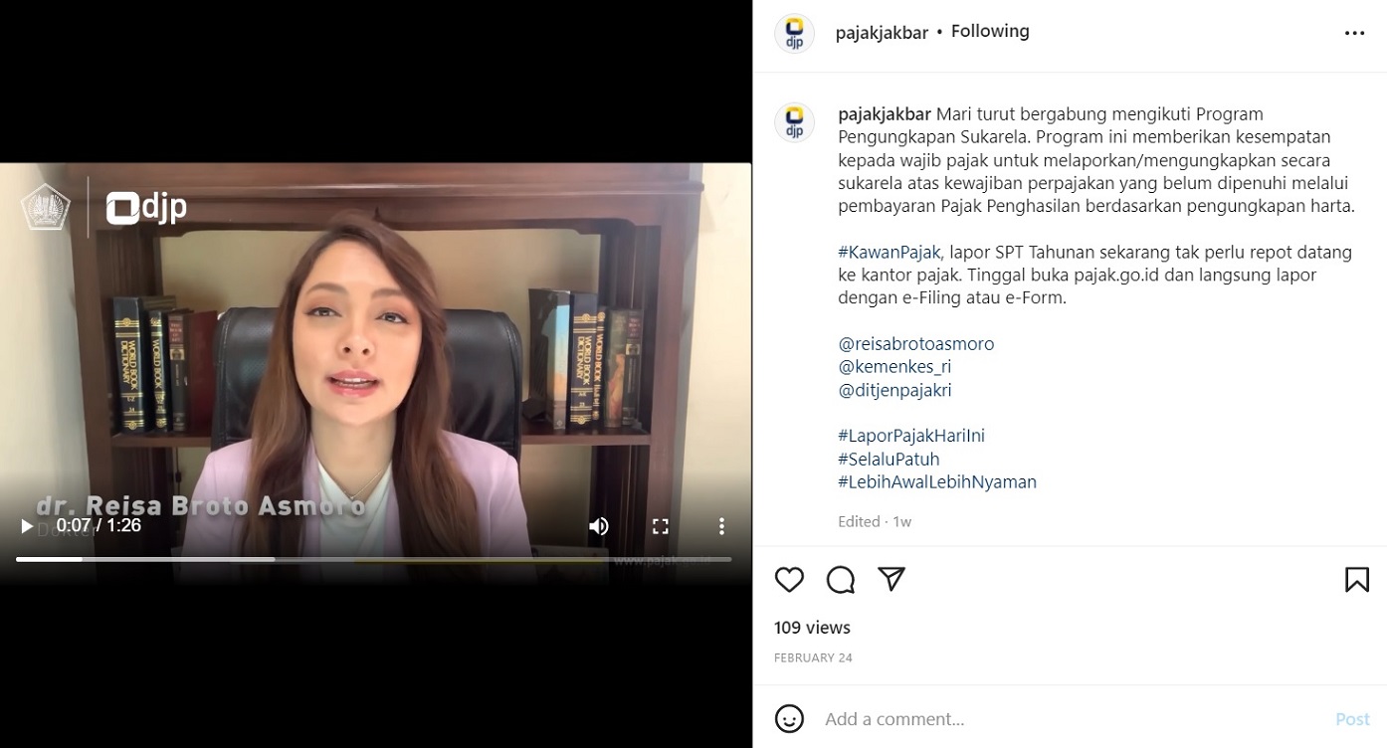Play the video
Viewport: 1387px width, 748px height.
(x=27, y=525)
